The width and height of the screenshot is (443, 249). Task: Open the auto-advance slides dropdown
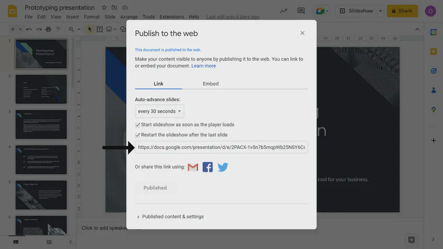159,111
